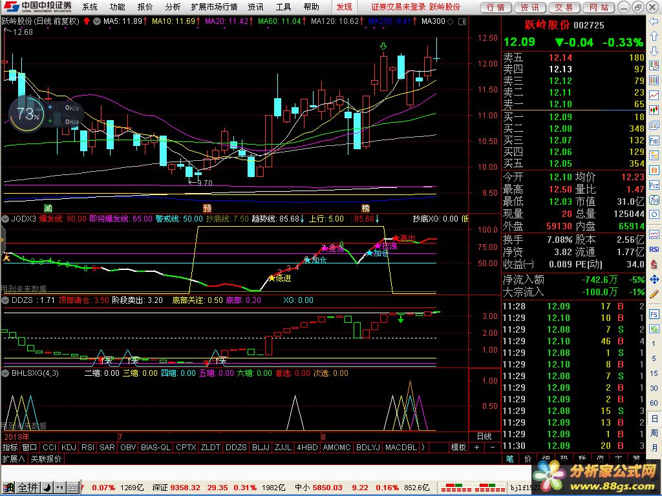Click the 交易 button
The width and height of the screenshot is (662, 496).
coord(564,7)
